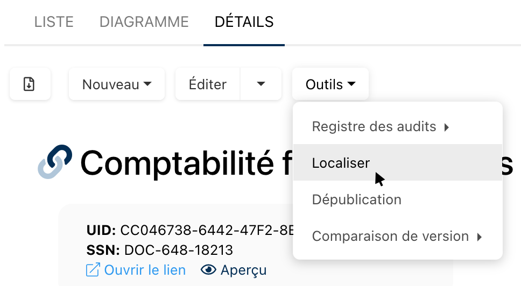Open the Nouveau dropdown
This screenshot has height=286, width=521.
pos(116,84)
